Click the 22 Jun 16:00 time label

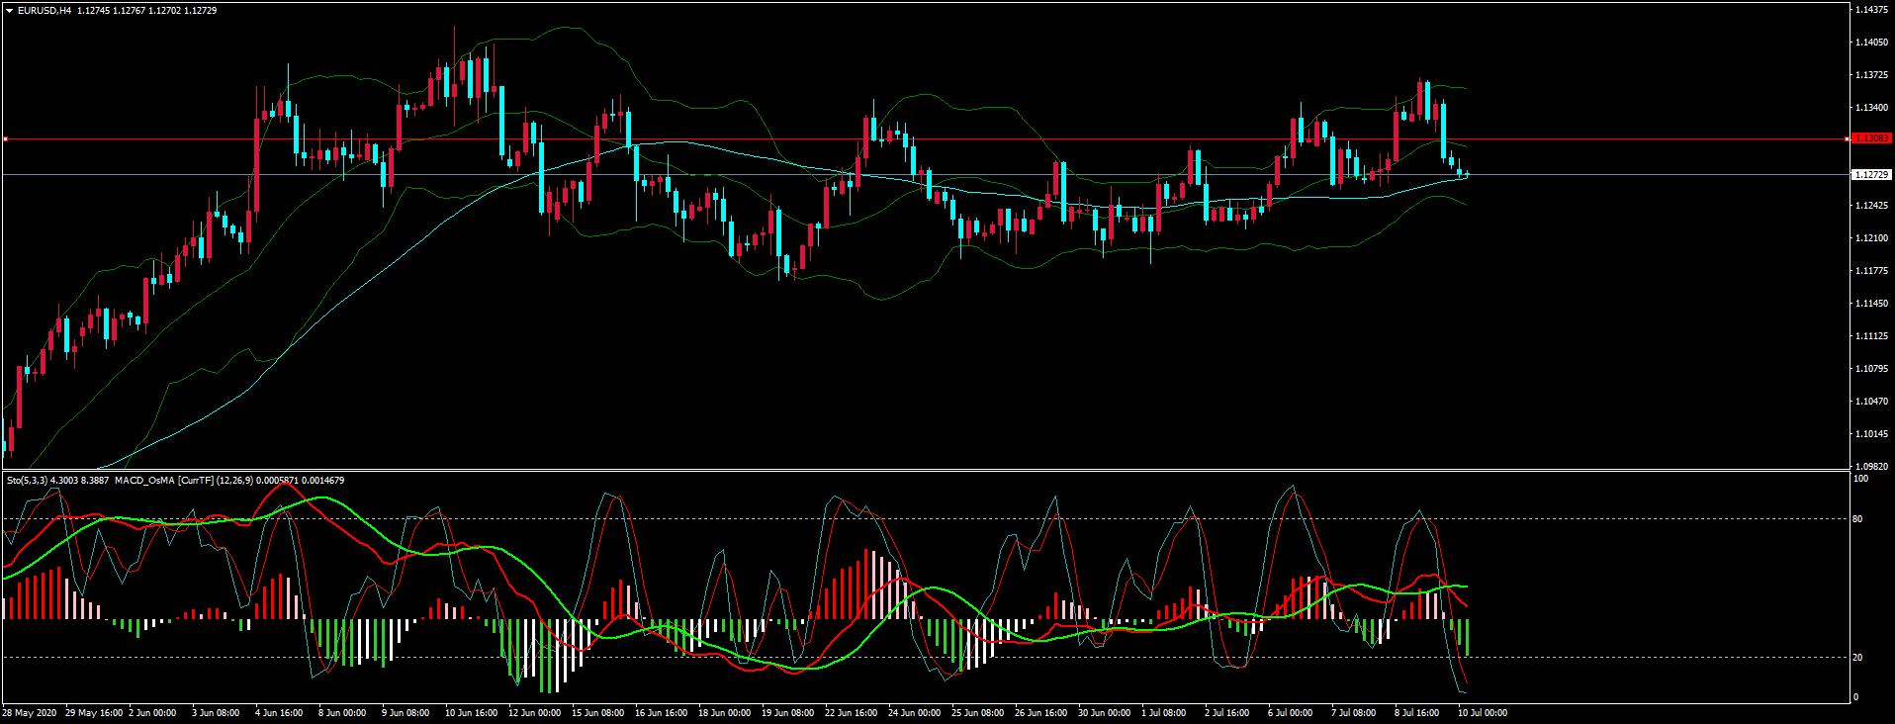click(x=852, y=712)
